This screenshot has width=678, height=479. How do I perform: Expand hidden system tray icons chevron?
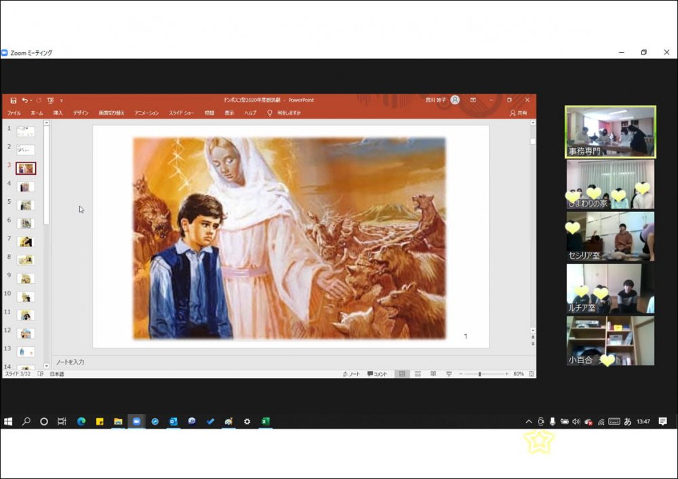[529, 421]
